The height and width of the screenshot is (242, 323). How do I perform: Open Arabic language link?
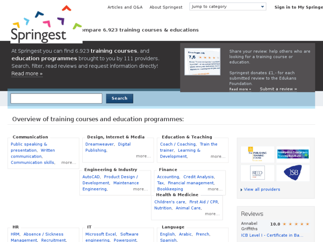[x=185, y=234]
